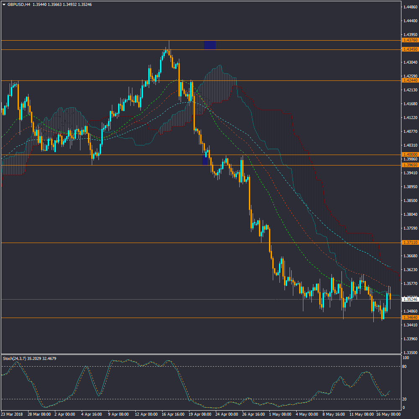Viewport: 419px width, 419px height.
Task: Click the current price label 1.35245
Action: (409, 300)
